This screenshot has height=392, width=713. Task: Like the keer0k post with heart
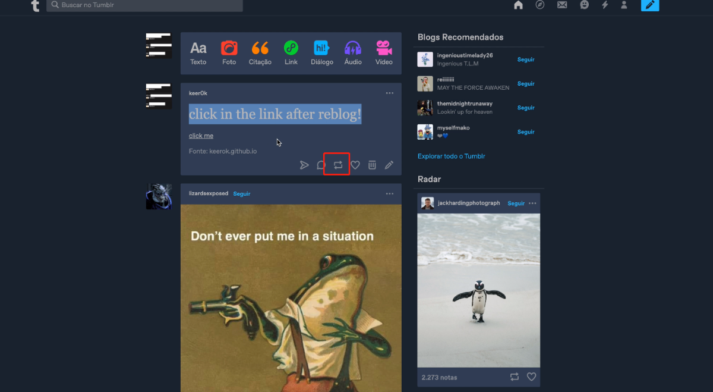(355, 165)
